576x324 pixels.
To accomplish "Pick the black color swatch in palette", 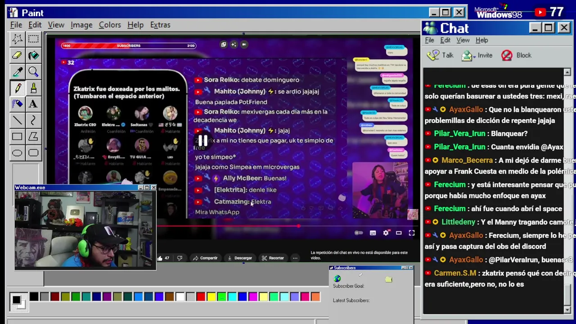I will (x=34, y=297).
